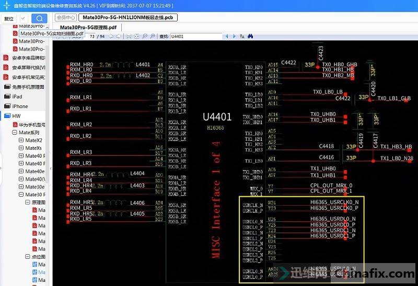Click the search field containing U4401
Viewport: 418px width, 286px height.
coord(196,36)
